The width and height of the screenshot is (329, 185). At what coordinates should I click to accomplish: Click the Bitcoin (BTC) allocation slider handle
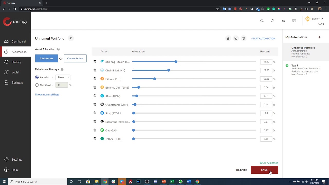pyautogui.click(x=154, y=79)
